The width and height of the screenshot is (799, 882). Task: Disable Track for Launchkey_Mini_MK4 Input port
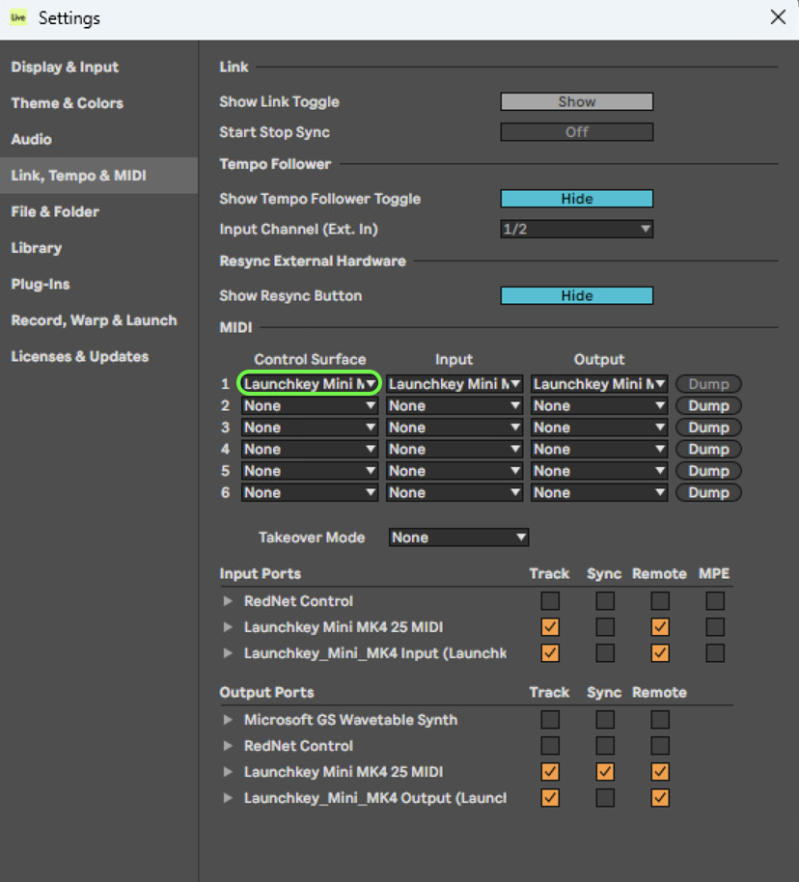pos(550,653)
